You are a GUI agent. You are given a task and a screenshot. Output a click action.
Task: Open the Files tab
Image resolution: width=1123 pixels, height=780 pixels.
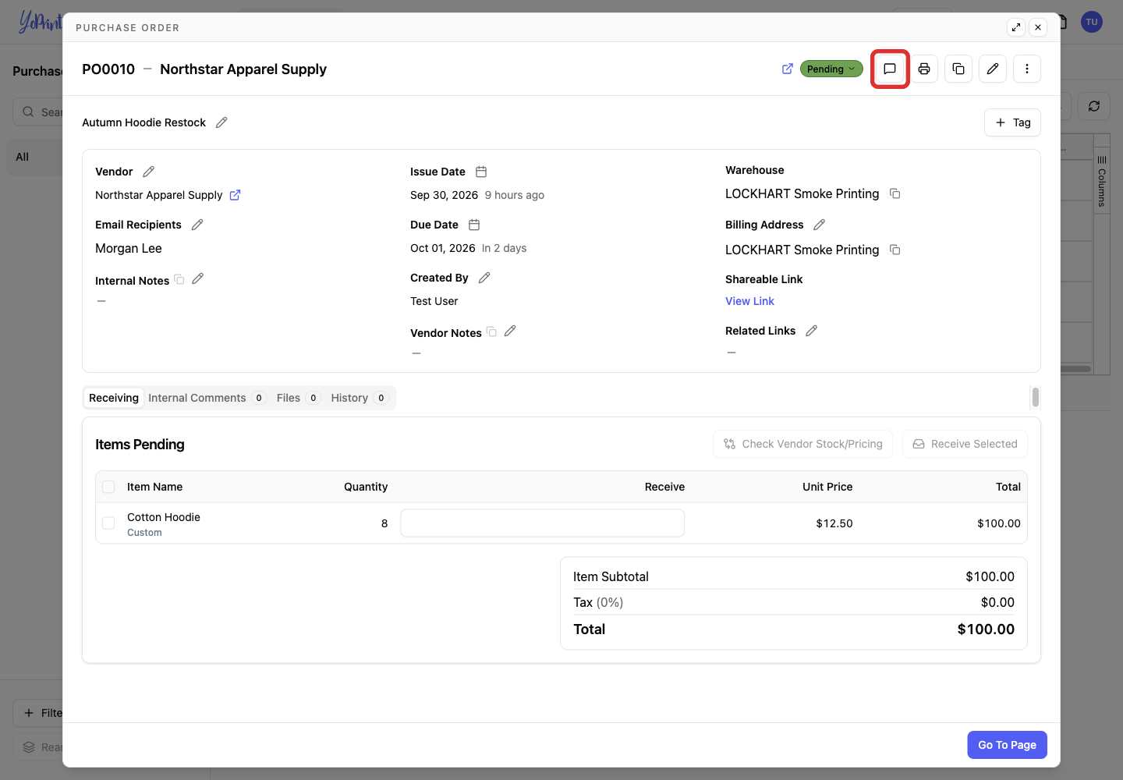(x=298, y=398)
